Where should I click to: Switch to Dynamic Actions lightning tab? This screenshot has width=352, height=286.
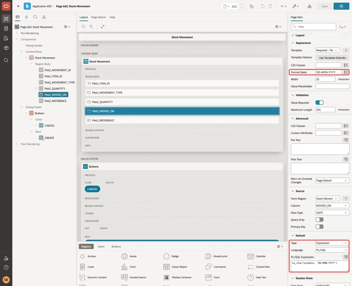(26, 17)
